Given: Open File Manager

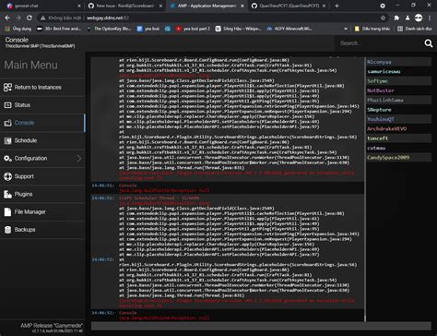Looking at the screenshot, I should pyautogui.click(x=42, y=212).
